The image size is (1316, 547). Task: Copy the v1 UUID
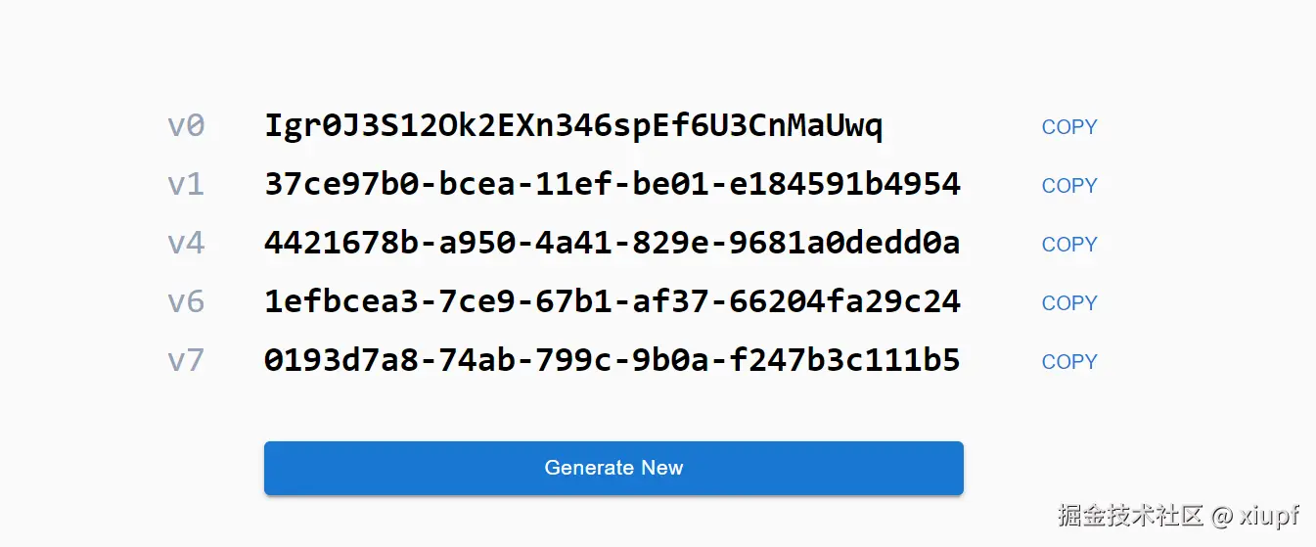click(x=1068, y=186)
